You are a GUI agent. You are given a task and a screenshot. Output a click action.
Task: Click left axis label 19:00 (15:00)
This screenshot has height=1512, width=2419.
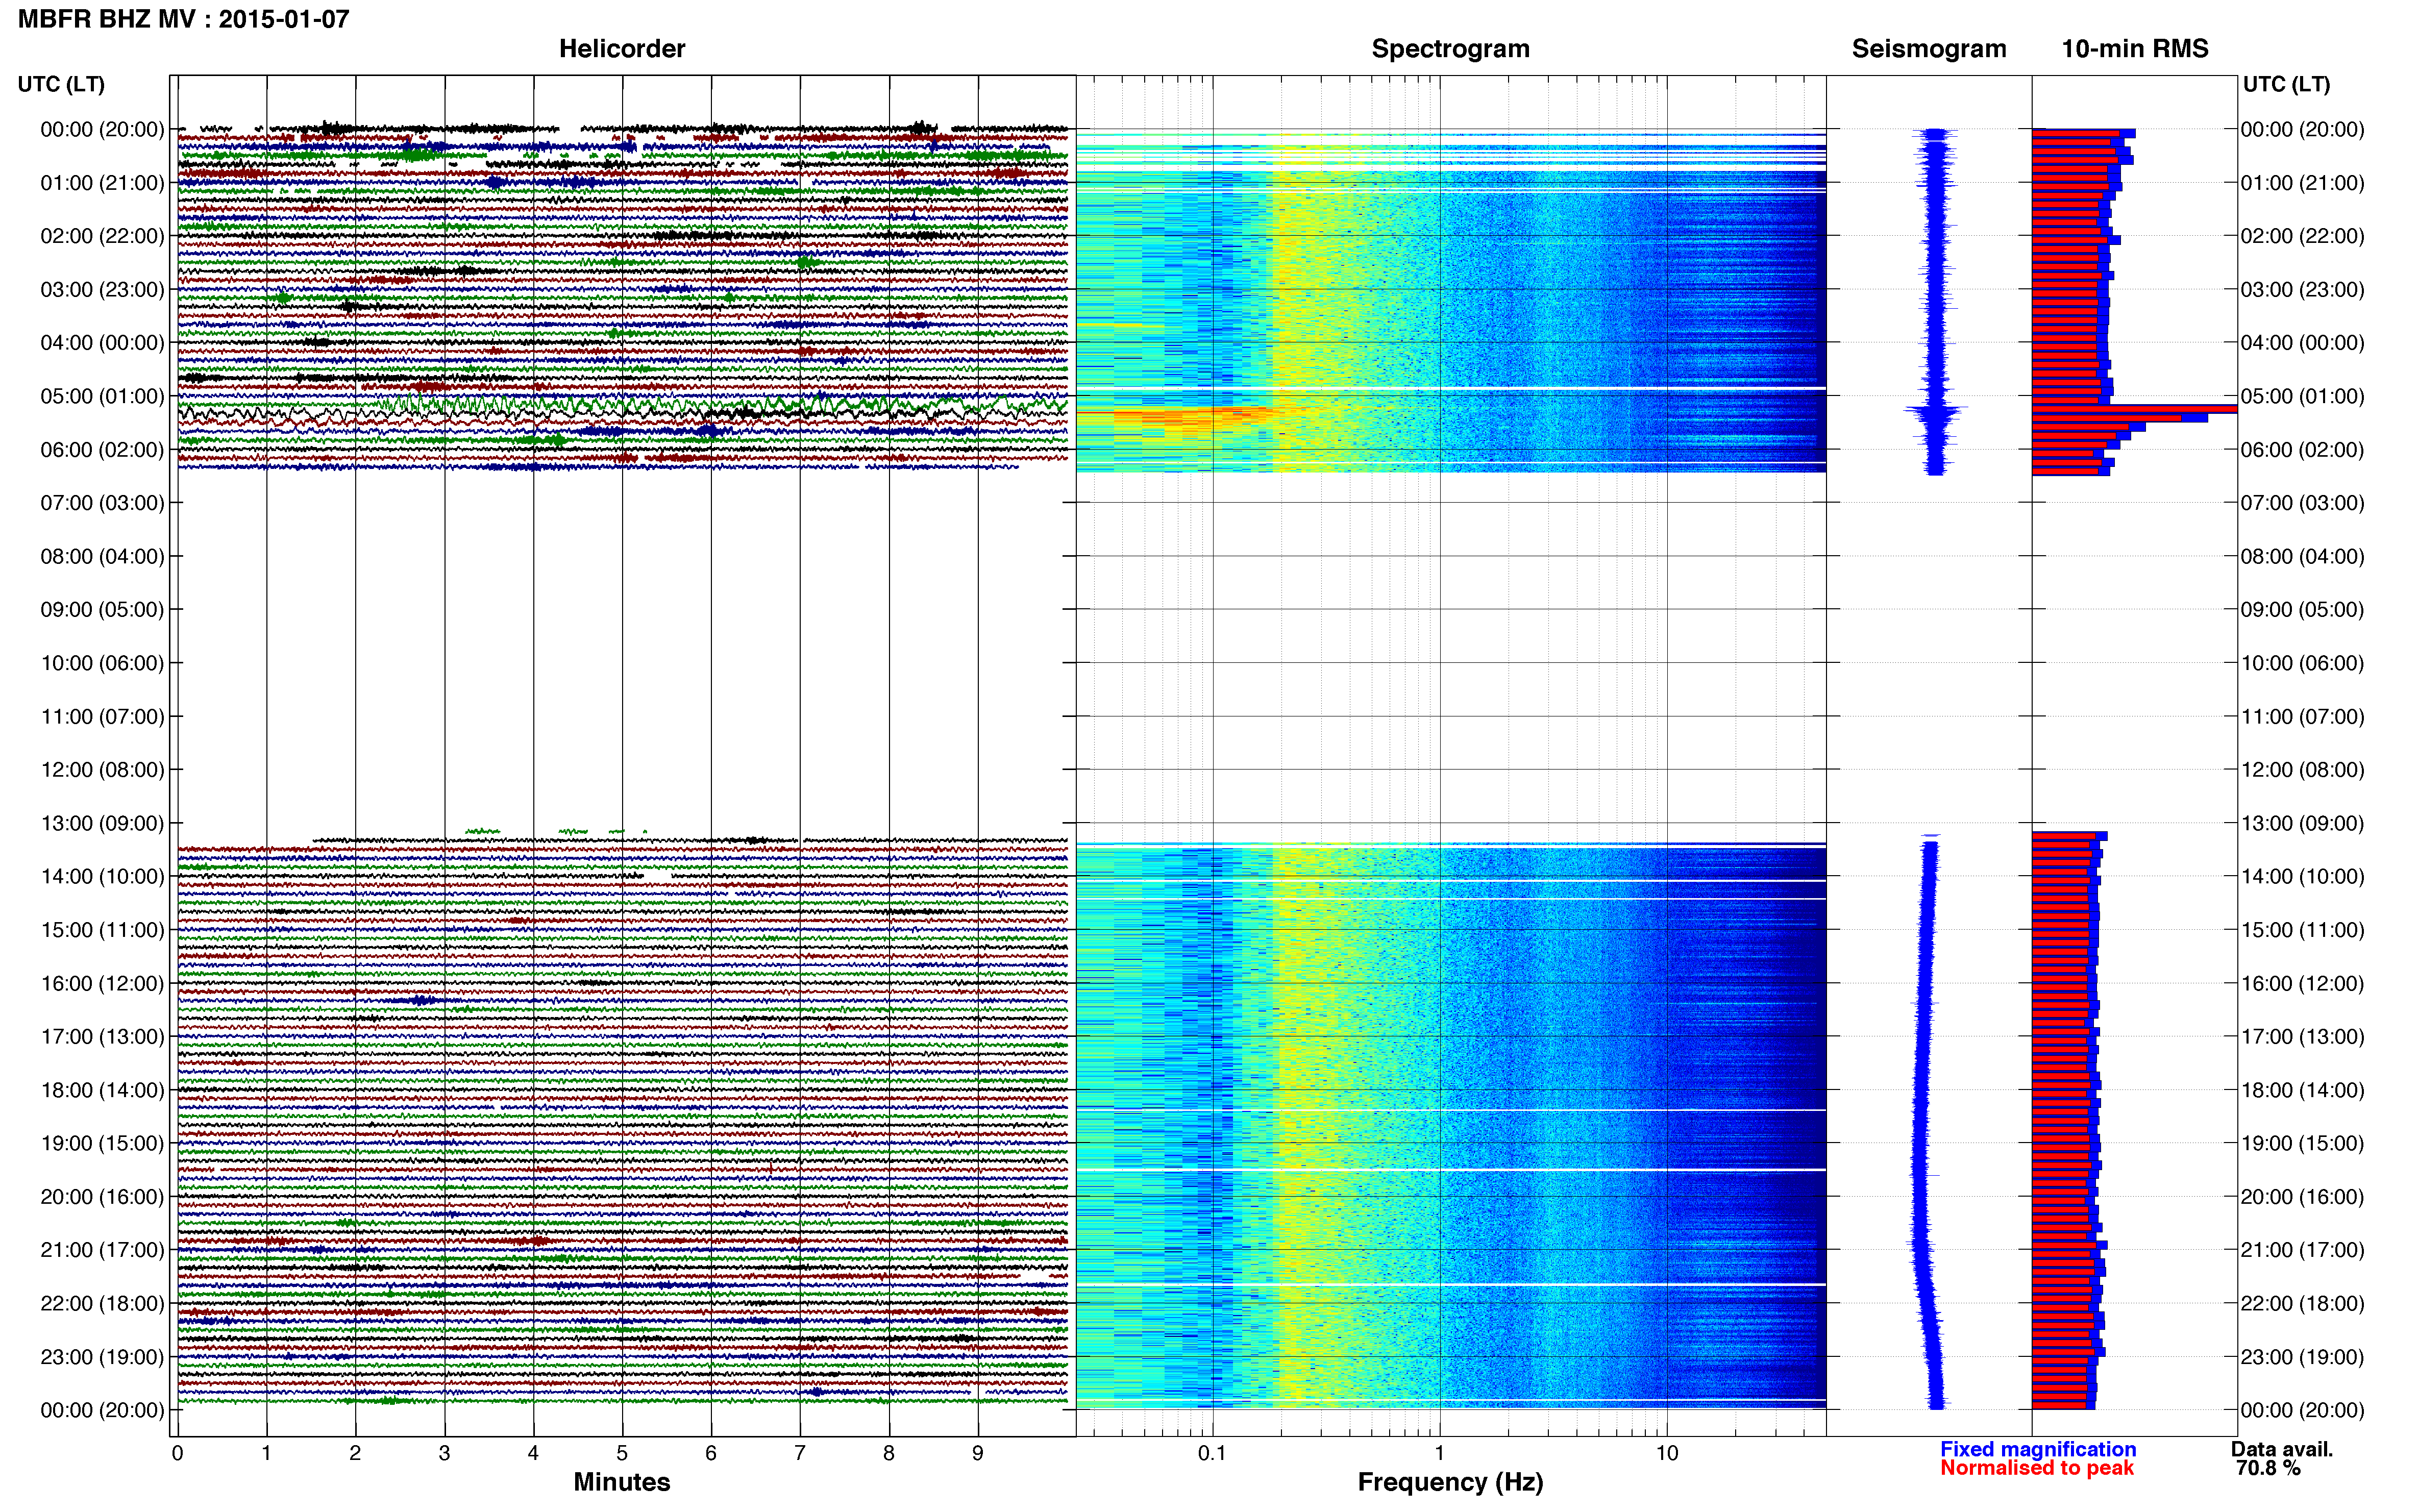coord(102,1143)
